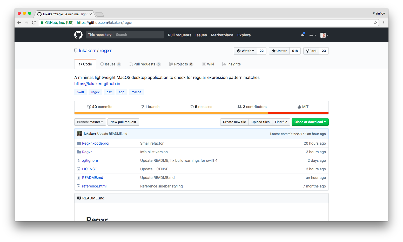403x242 pixels.
Task: Select the regex topic tag
Action: click(x=95, y=92)
